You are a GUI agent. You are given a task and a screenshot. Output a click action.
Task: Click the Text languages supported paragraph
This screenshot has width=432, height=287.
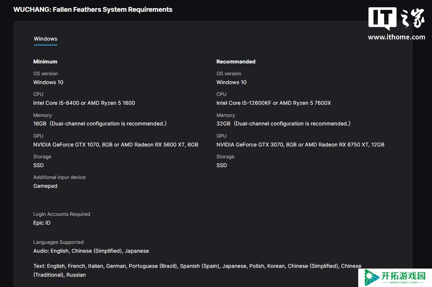tap(197, 270)
